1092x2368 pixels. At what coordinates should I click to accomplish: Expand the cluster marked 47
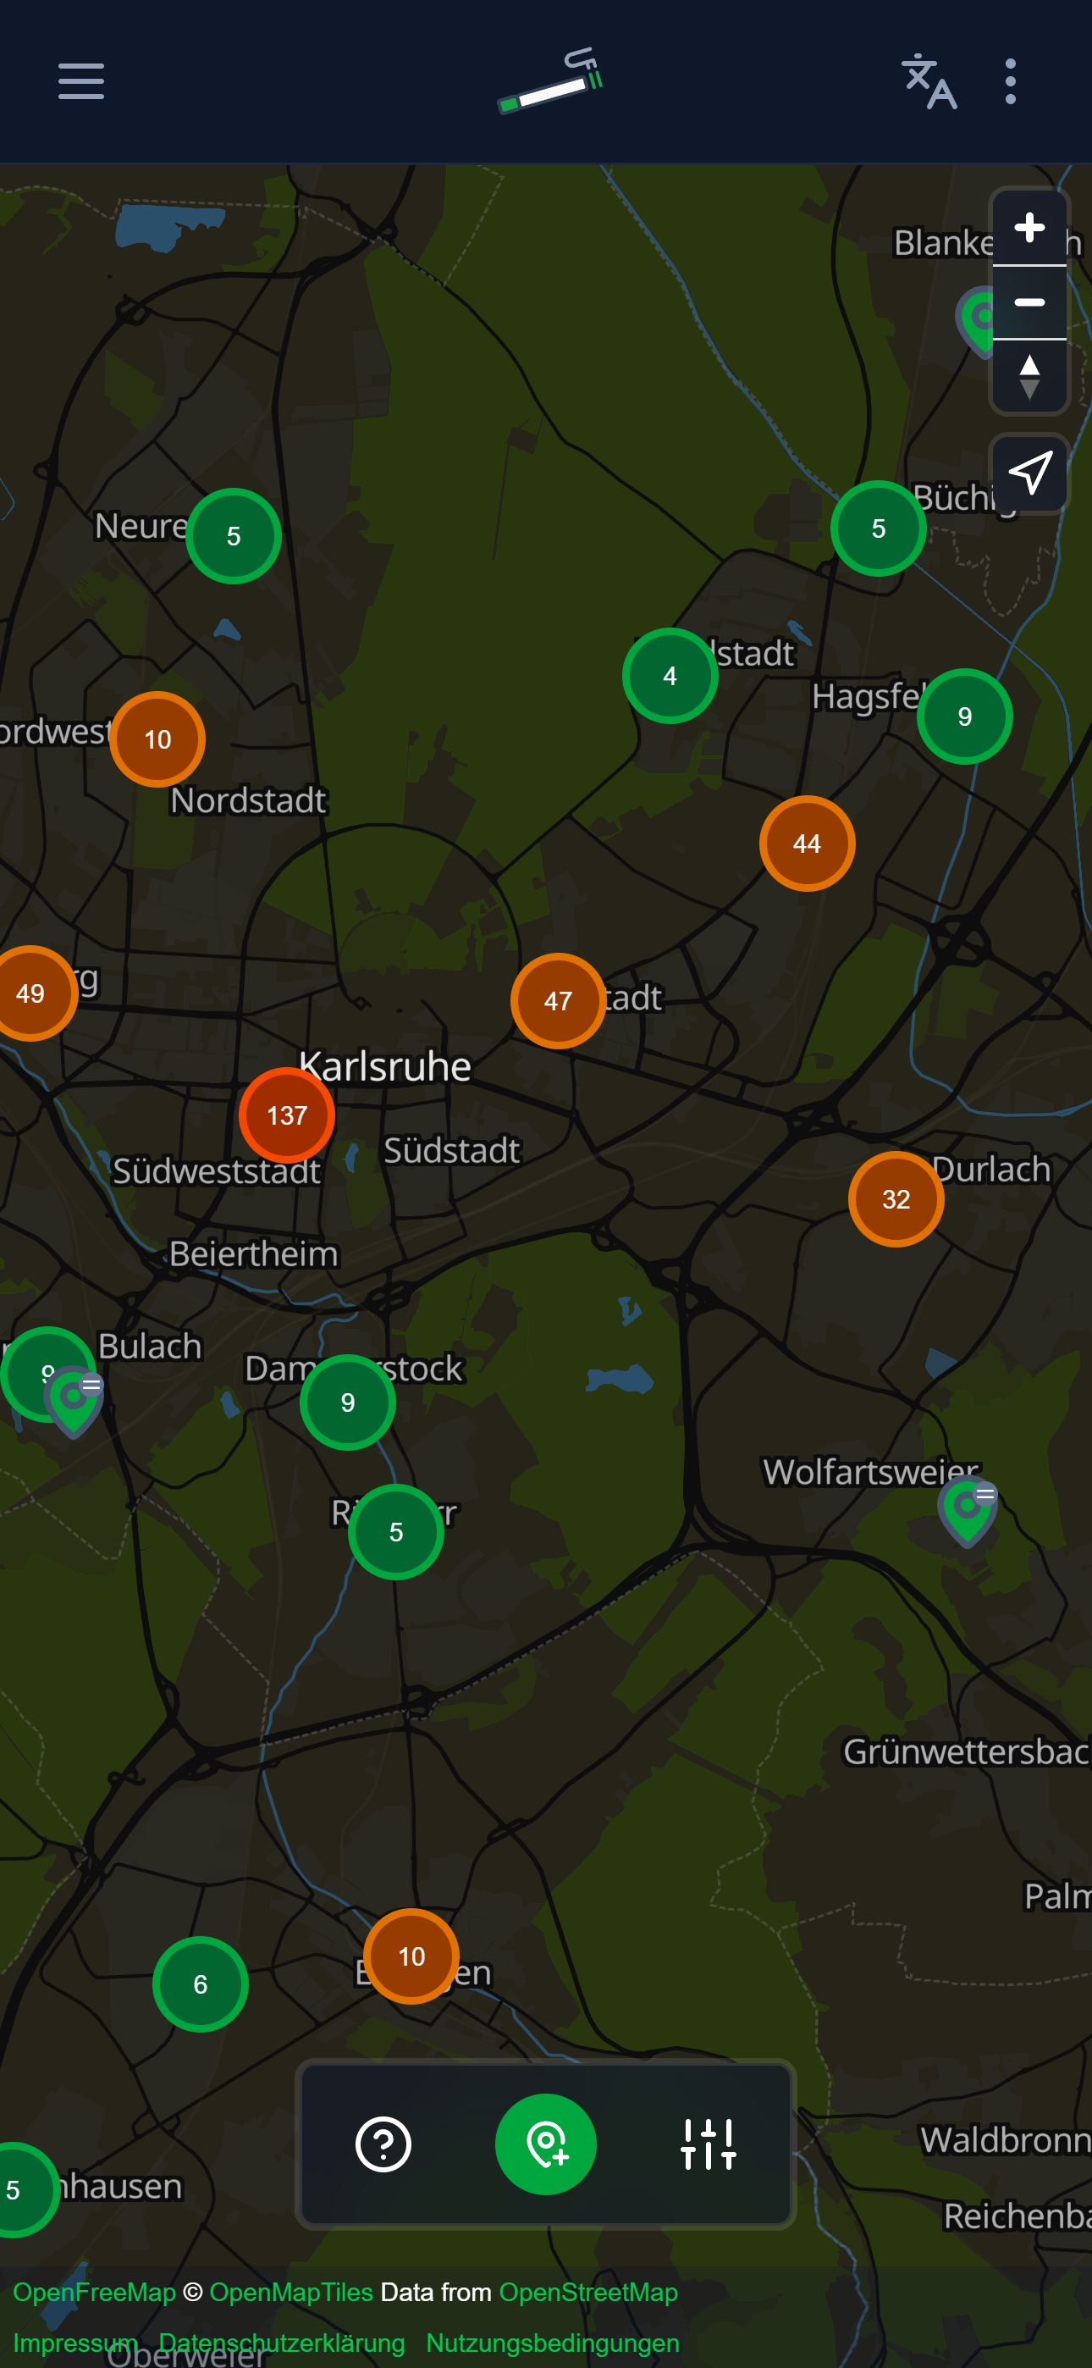[558, 1001]
